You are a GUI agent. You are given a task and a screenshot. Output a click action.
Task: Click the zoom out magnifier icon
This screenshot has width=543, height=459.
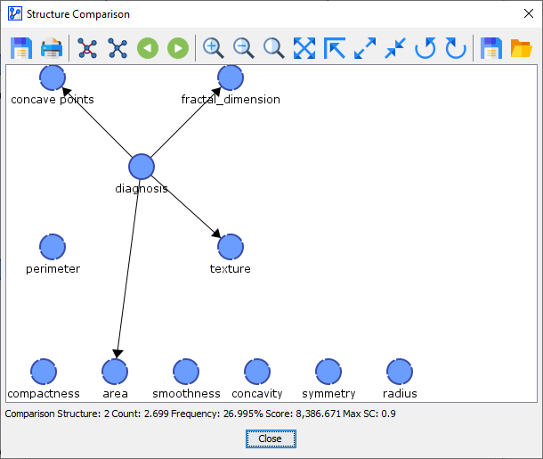[x=243, y=48]
